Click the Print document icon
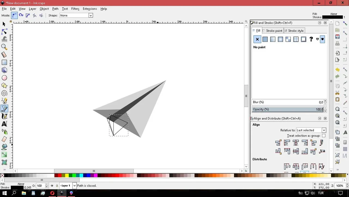This screenshot has height=197, width=349. point(338,43)
